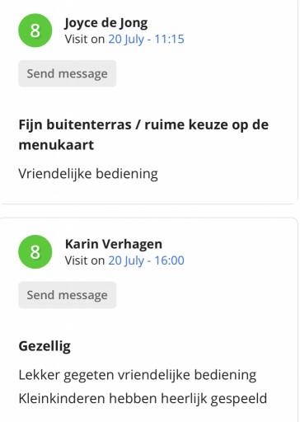Open reviewer name Joyce de Jong
The width and height of the screenshot is (300, 422).
pos(106,23)
